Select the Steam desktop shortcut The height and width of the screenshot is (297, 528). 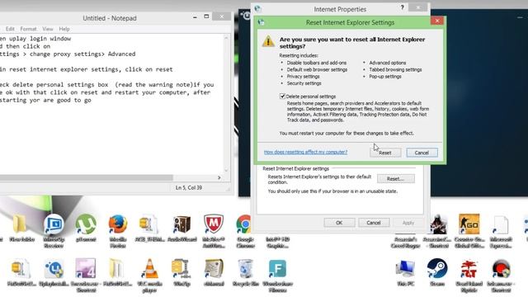[437, 272]
